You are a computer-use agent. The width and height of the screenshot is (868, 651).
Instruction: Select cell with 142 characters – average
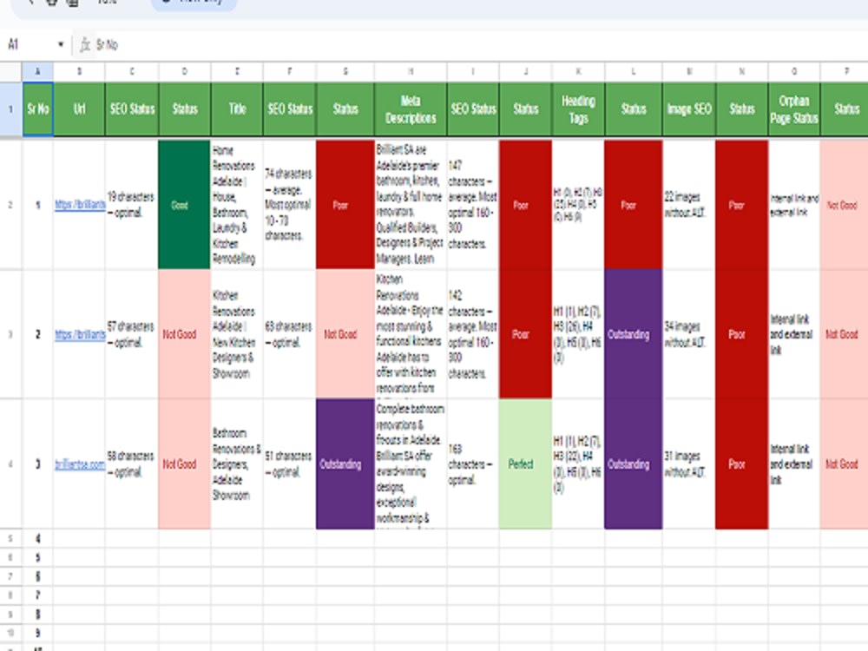pyautogui.click(x=473, y=334)
